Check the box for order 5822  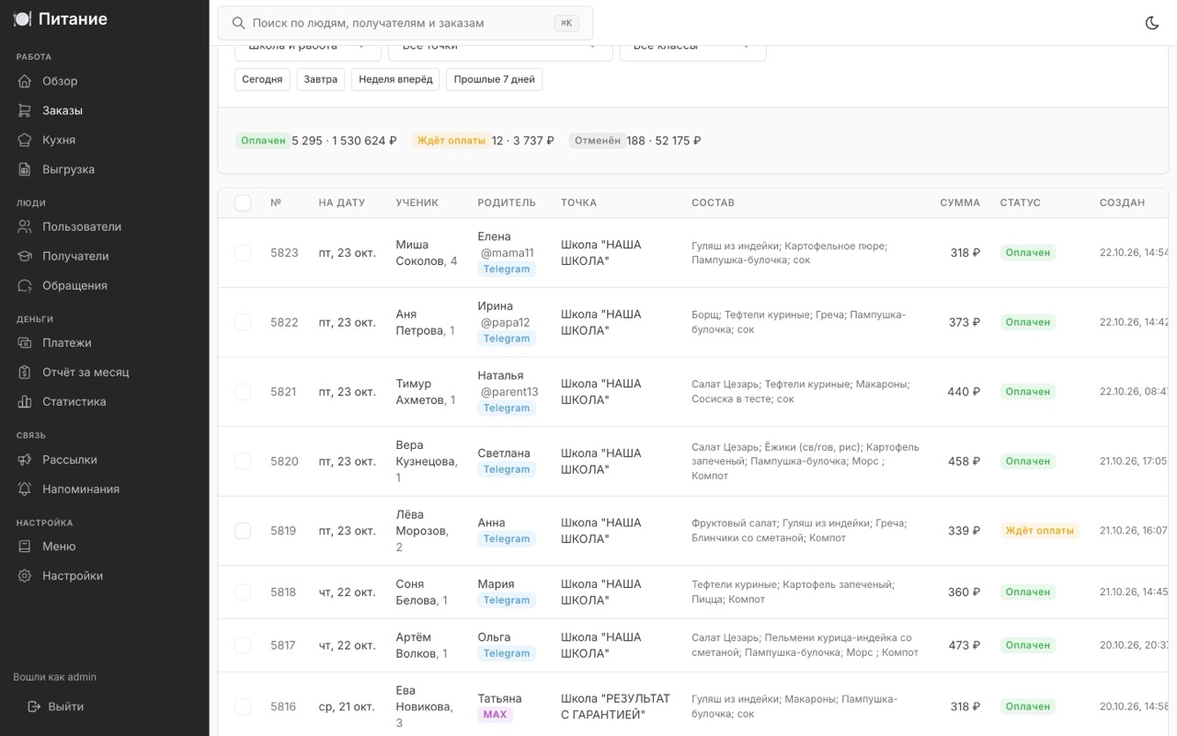click(x=243, y=322)
